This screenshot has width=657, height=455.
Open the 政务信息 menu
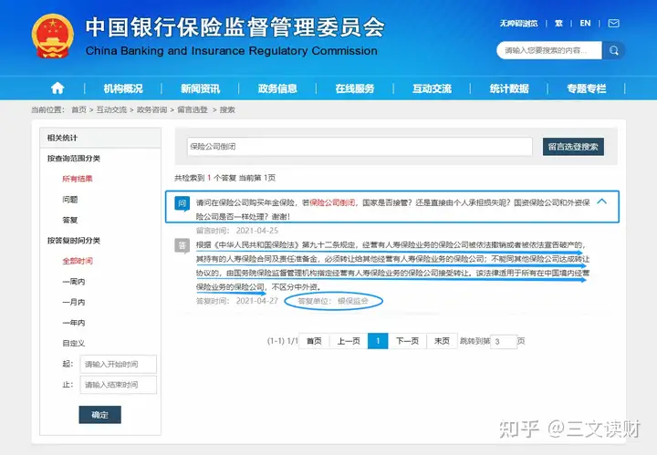pos(277,88)
